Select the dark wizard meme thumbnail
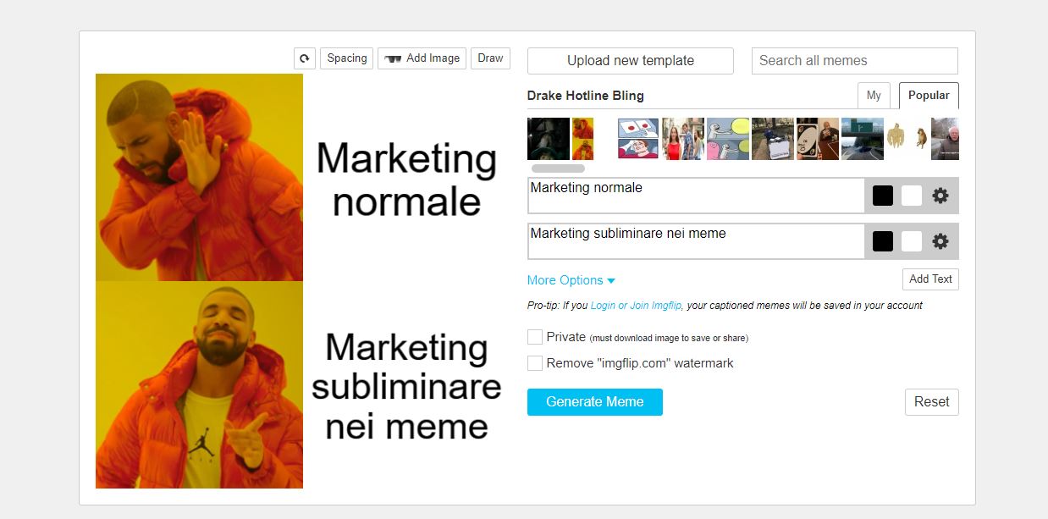Screen dimensions: 1048x519 pos(549,139)
